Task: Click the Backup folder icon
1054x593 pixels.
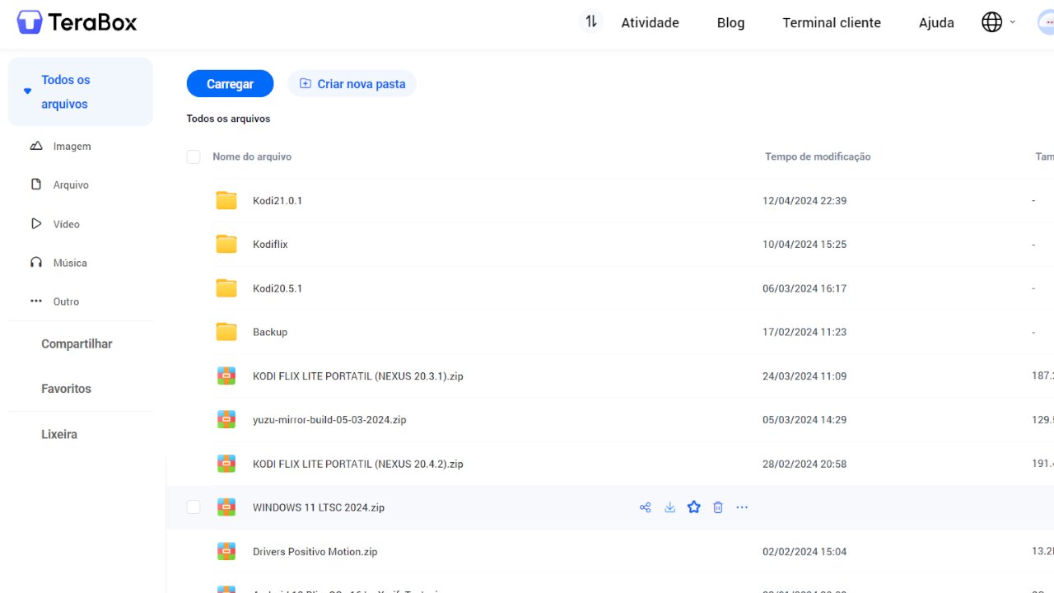Action: coord(226,332)
